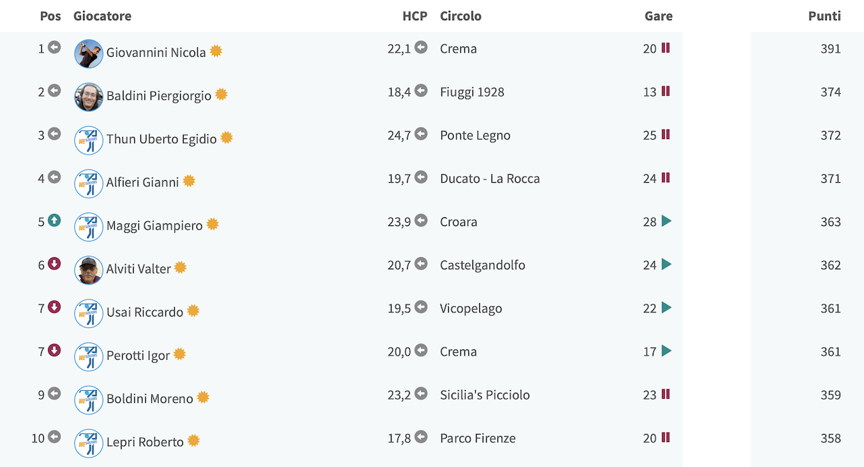
Task: Click the pause icon in Giovannini Nicola's Gare column
Action: [x=666, y=48]
